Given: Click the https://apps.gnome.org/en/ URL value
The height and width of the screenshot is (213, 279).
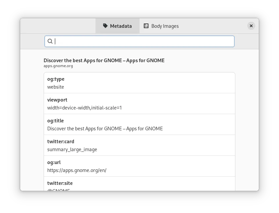Looking at the screenshot, I should tap(77, 170).
